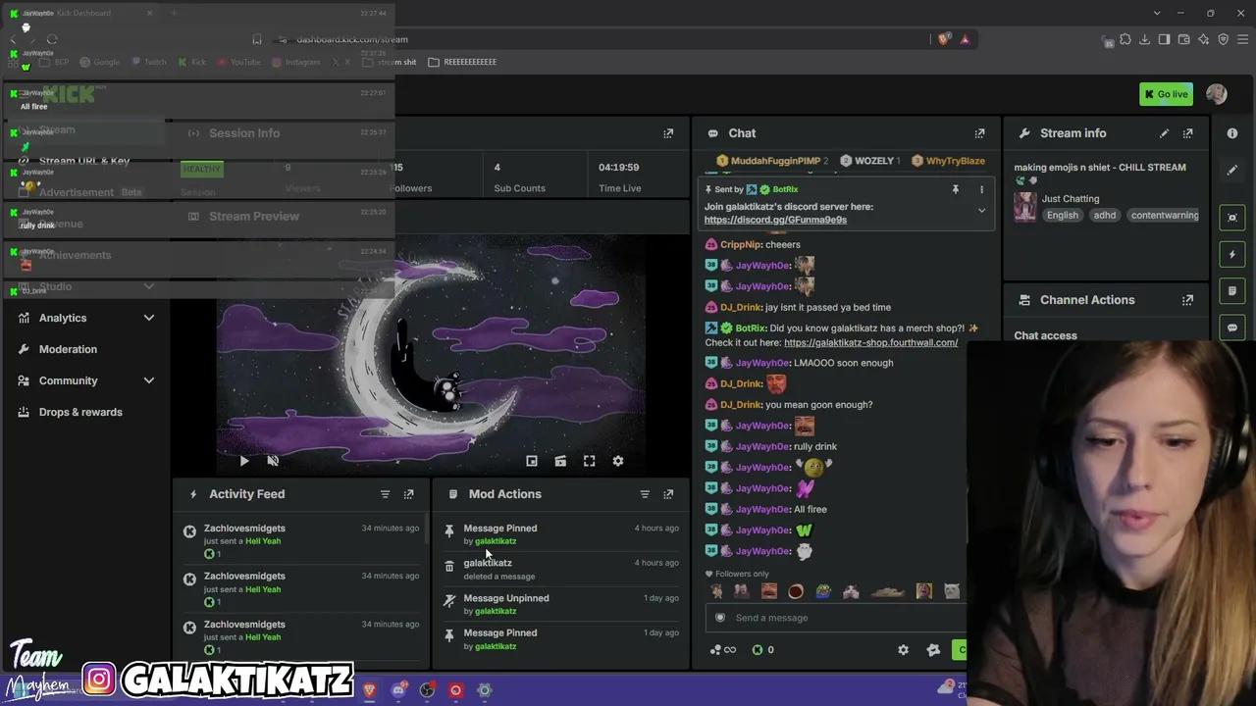Screen dimensions: 1256x706
Task: Open the profile avatar menu
Action: (1217, 94)
